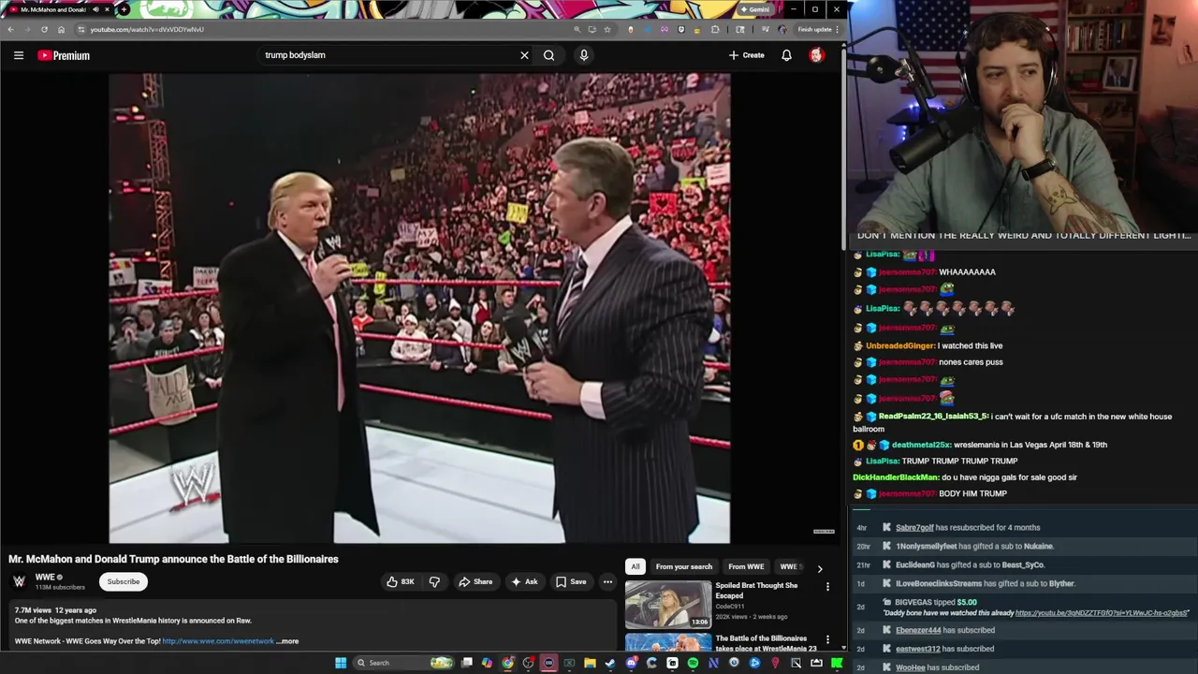Click EuclideanG gifted a sub entry
1198x674 pixels.
(x=970, y=565)
